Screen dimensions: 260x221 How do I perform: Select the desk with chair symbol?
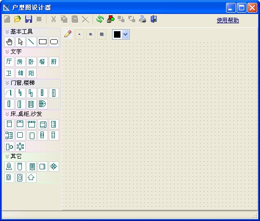9,147
